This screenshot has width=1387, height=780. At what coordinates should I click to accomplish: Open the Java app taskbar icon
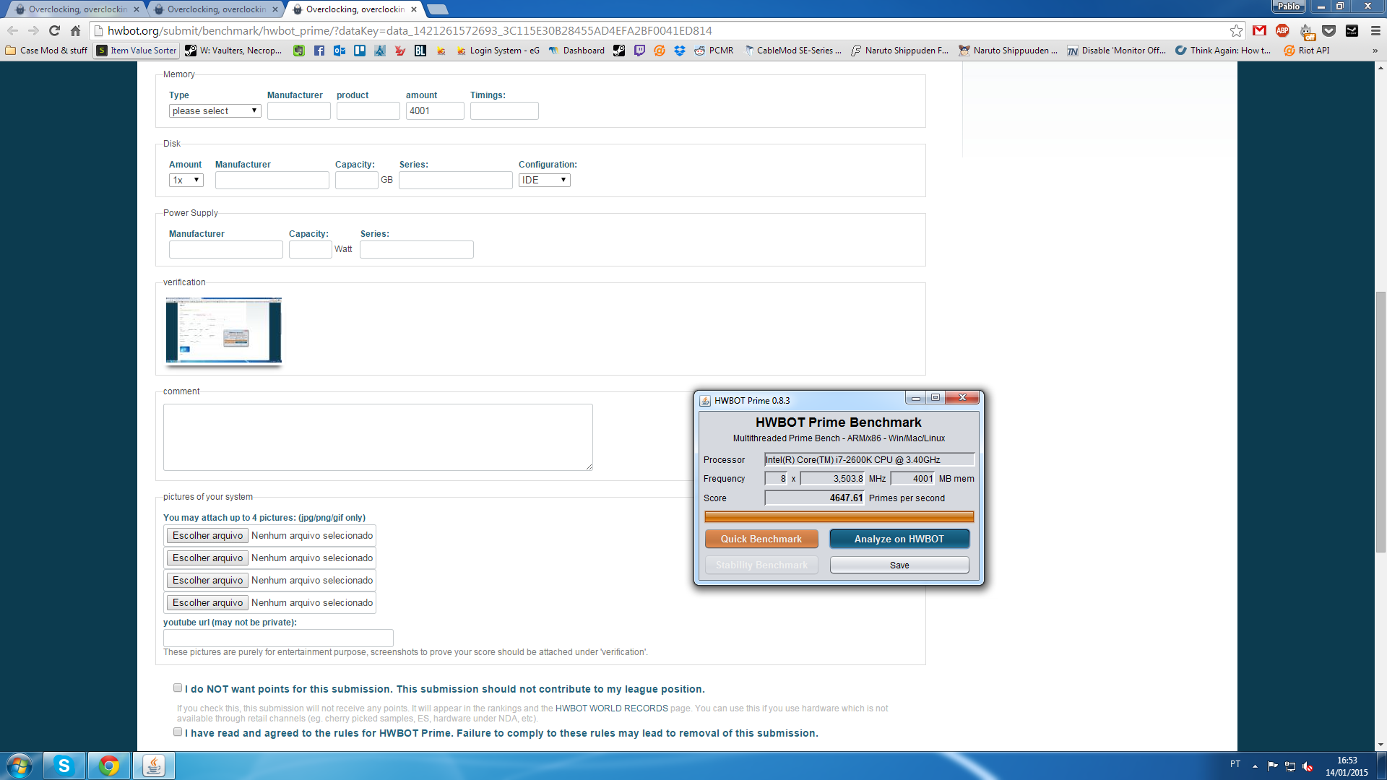click(x=153, y=766)
